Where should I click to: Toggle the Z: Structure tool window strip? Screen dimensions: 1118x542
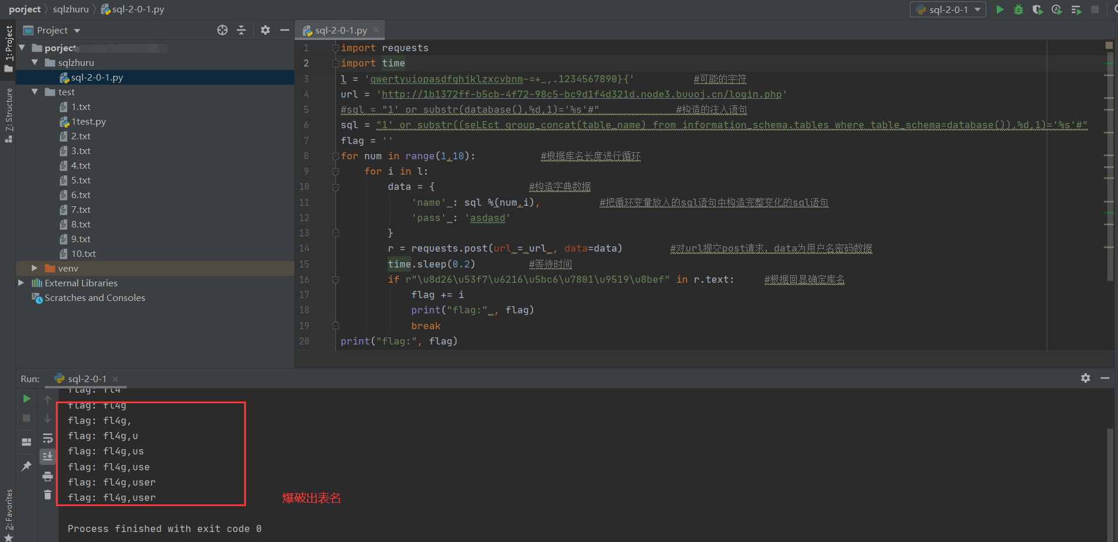tap(8, 115)
